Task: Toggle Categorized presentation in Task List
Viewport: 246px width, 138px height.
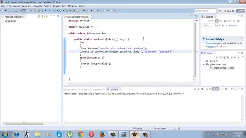Action: pyautogui.click(x=217, y=21)
